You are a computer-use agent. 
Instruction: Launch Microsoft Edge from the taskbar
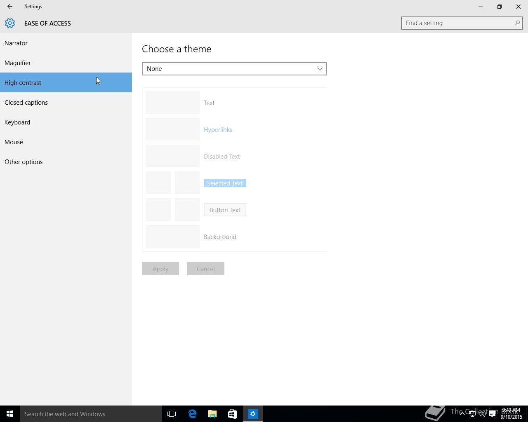[x=192, y=414]
